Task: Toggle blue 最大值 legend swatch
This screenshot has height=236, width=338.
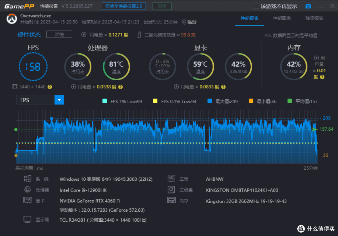Action: tap(209, 101)
